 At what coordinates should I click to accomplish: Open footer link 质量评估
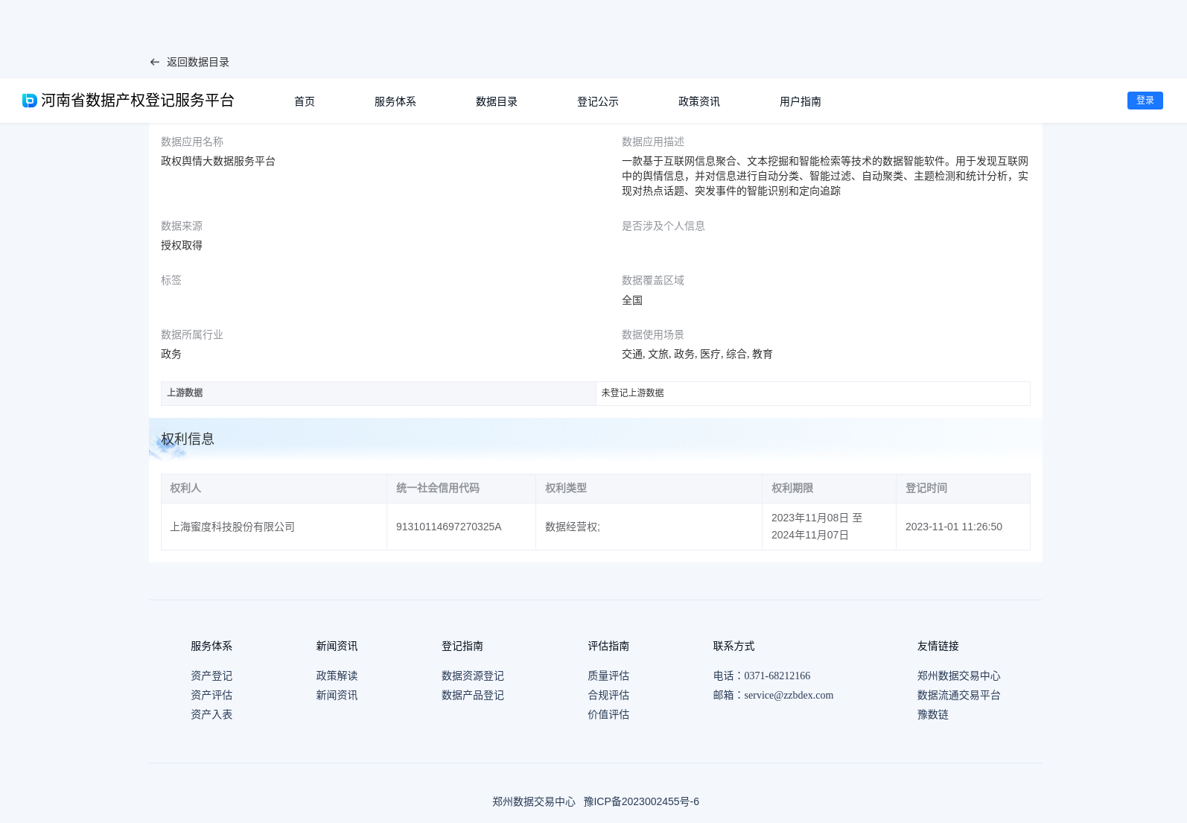[x=608, y=676]
